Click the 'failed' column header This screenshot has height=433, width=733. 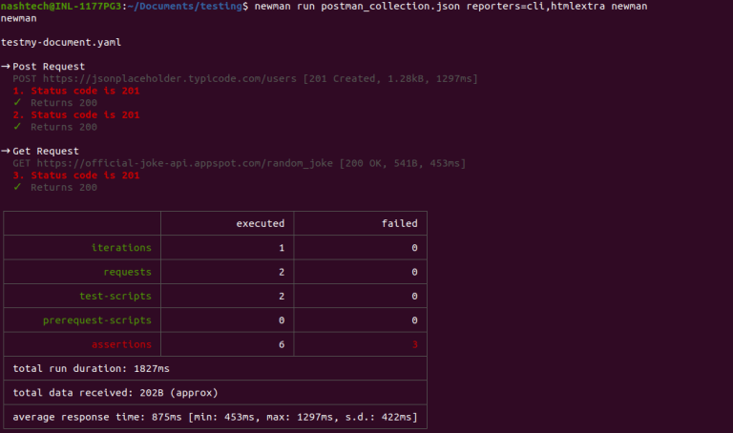point(399,223)
